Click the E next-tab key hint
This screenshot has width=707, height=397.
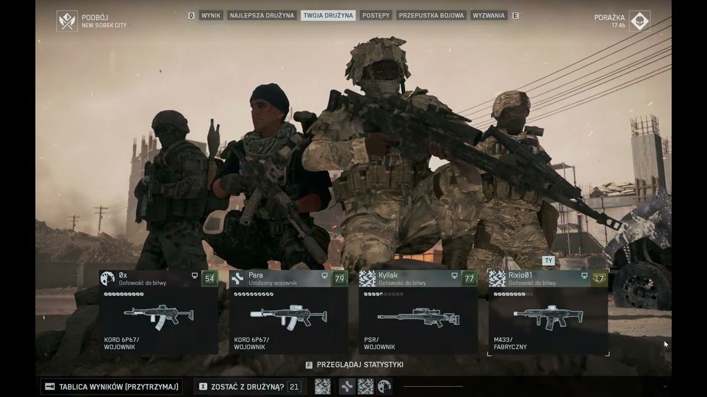coord(515,16)
